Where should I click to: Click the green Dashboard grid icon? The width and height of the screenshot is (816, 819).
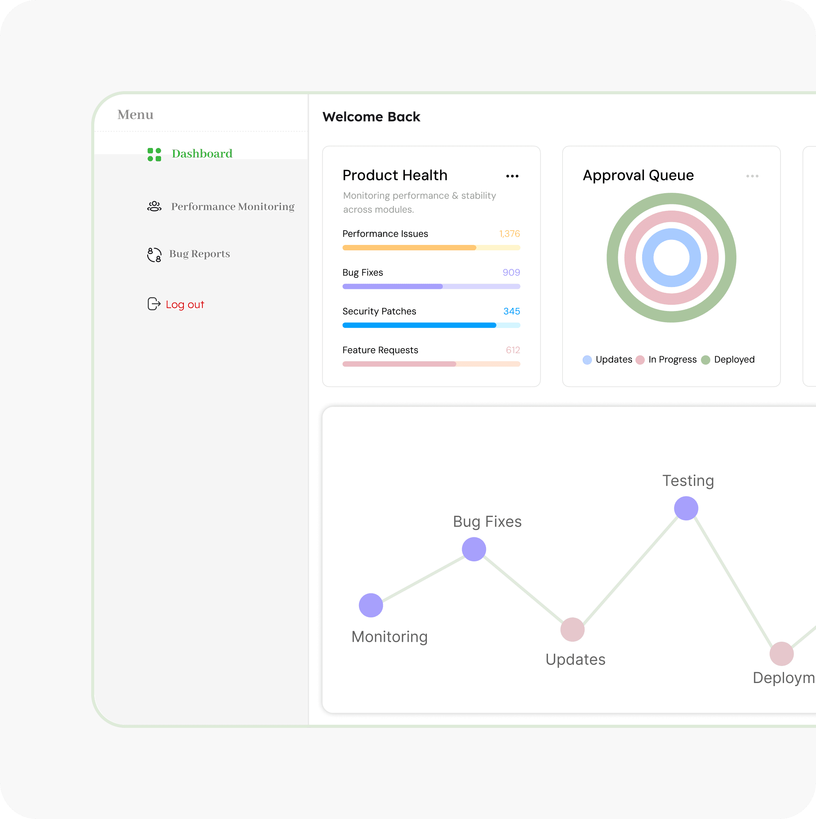click(154, 155)
